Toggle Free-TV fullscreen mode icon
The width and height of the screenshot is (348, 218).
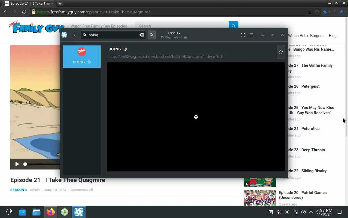[x=243, y=35]
